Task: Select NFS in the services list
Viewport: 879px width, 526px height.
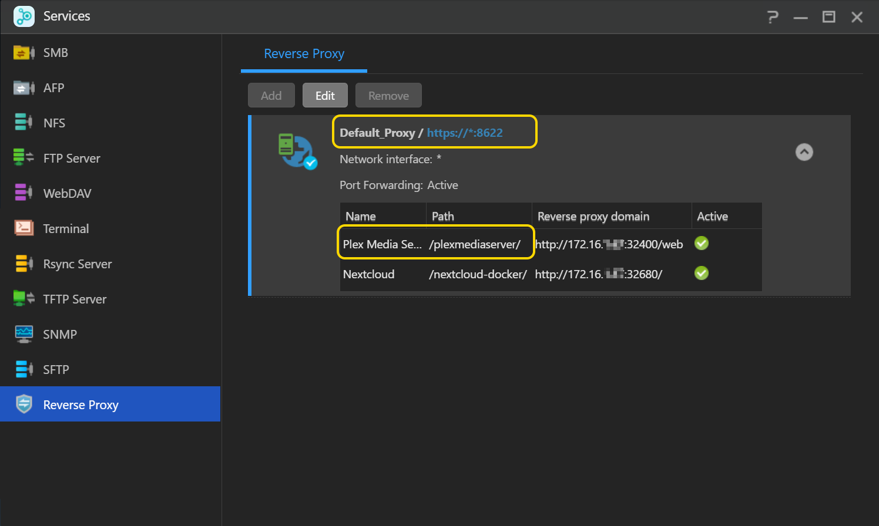Action: [110, 123]
